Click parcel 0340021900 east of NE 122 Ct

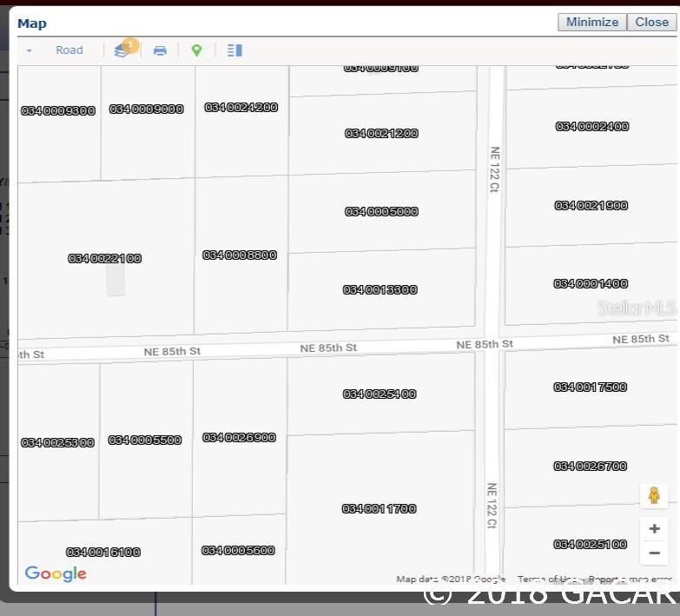(x=591, y=206)
